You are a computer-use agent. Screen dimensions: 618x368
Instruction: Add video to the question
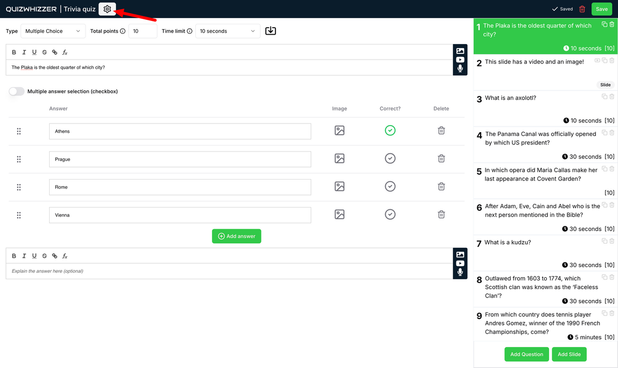pyautogui.click(x=460, y=59)
